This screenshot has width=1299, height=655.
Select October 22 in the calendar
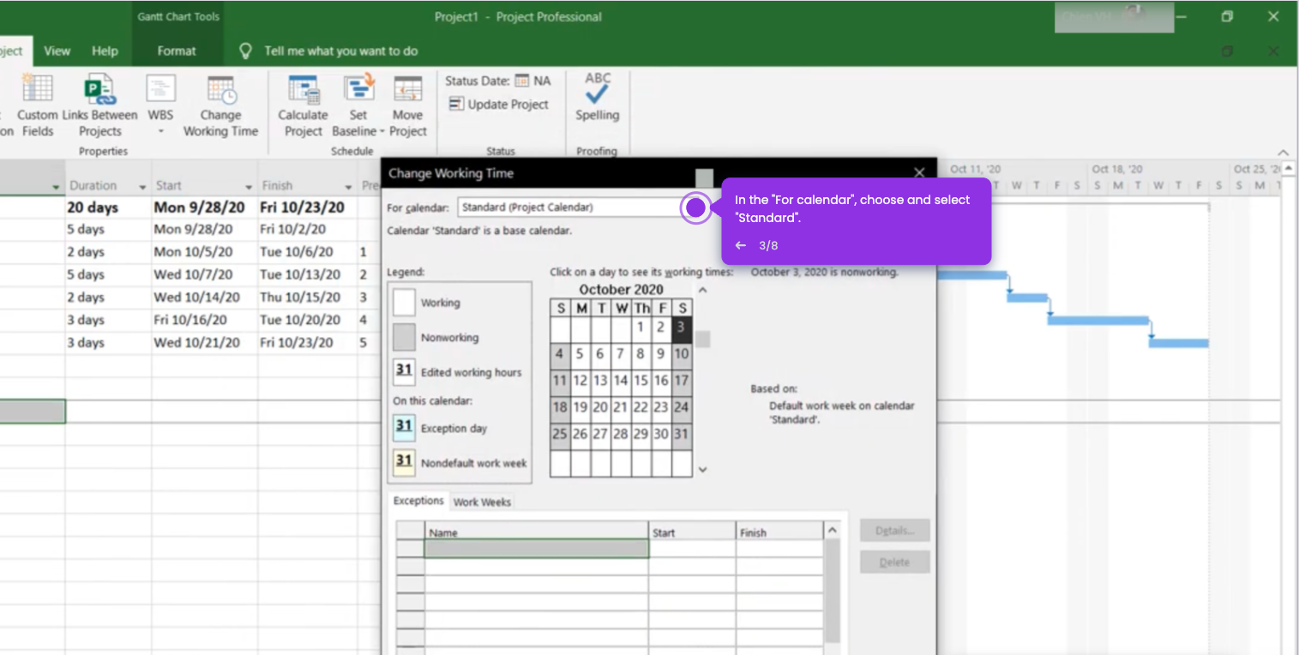click(x=640, y=407)
